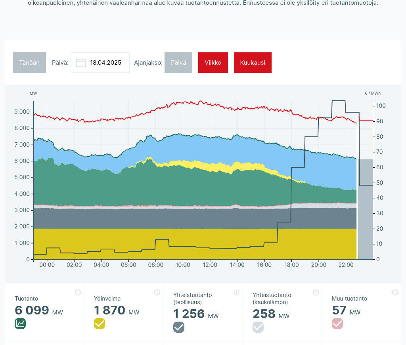Viewport: 406px width, 345px height.
Task: Disable the pink Muu tuotanto checkbox
Action: tap(337, 324)
